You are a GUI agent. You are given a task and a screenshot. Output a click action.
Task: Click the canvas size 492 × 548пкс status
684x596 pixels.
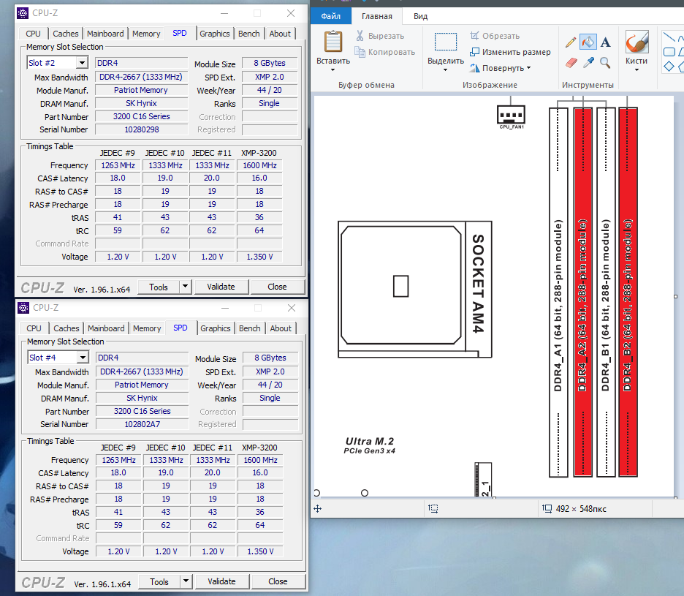[x=581, y=509]
